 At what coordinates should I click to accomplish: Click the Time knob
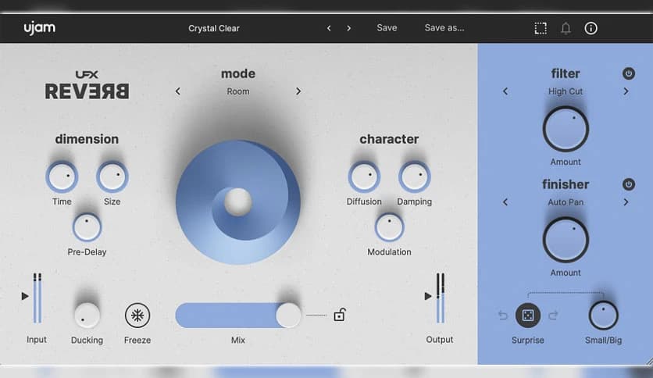(62, 177)
